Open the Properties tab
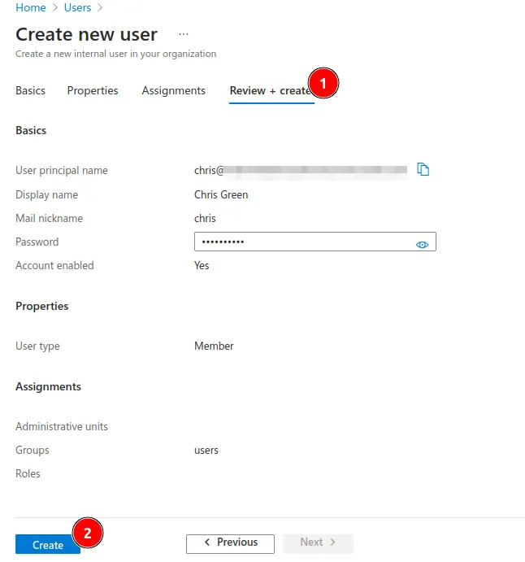 click(93, 90)
